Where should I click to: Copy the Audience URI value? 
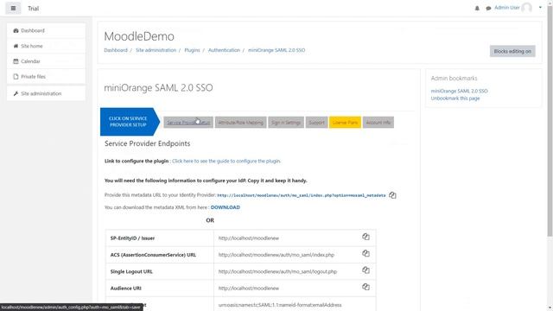(x=365, y=287)
